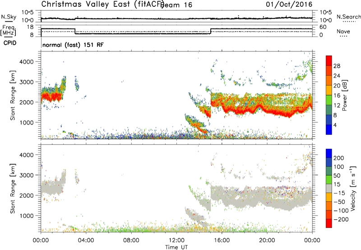This screenshot has height=250, width=361.
Task: Click the '20' tick on Power colorbar
Action: click(x=337, y=86)
